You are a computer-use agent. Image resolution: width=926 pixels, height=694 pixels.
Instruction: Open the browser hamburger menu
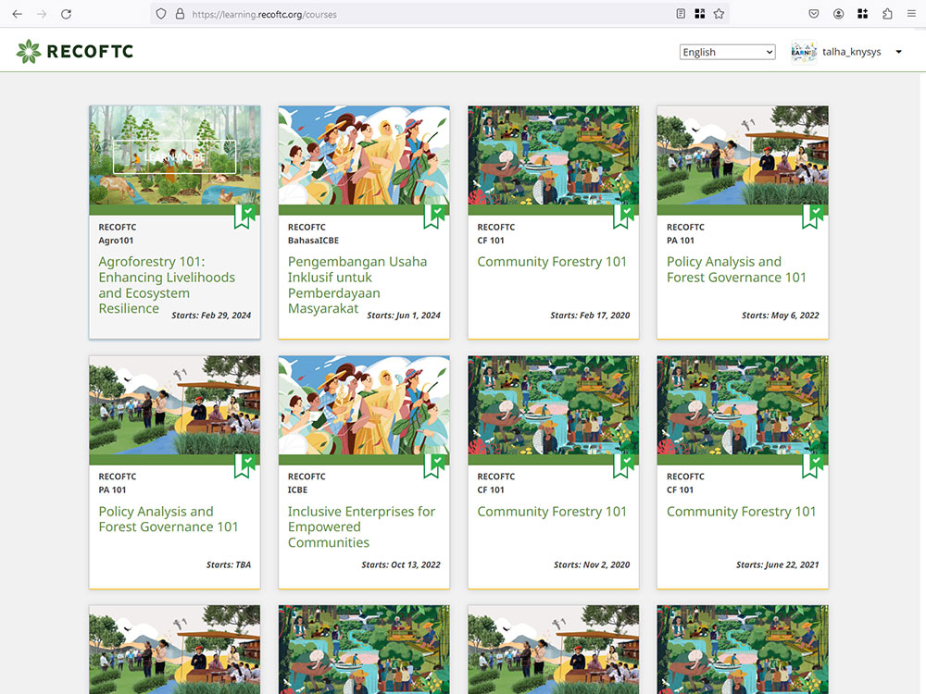pos(911,14)
